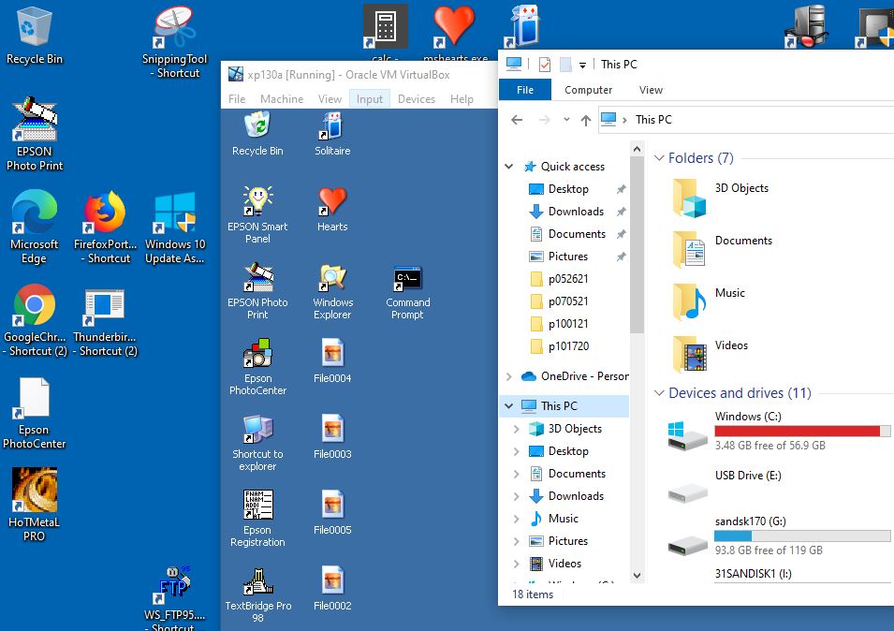This screenshot has height=631, width=894.
Task: Collapse the This PC tree node
Action: pyautogui.click(x=508, y=406)
